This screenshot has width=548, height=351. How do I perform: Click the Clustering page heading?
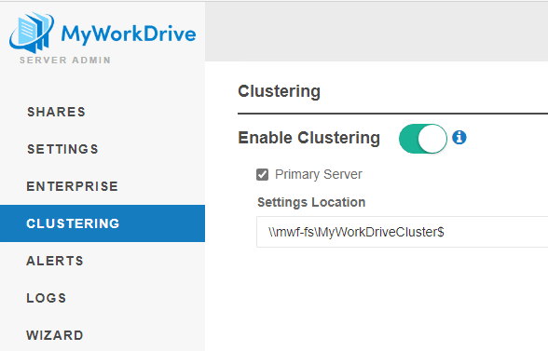279,91
